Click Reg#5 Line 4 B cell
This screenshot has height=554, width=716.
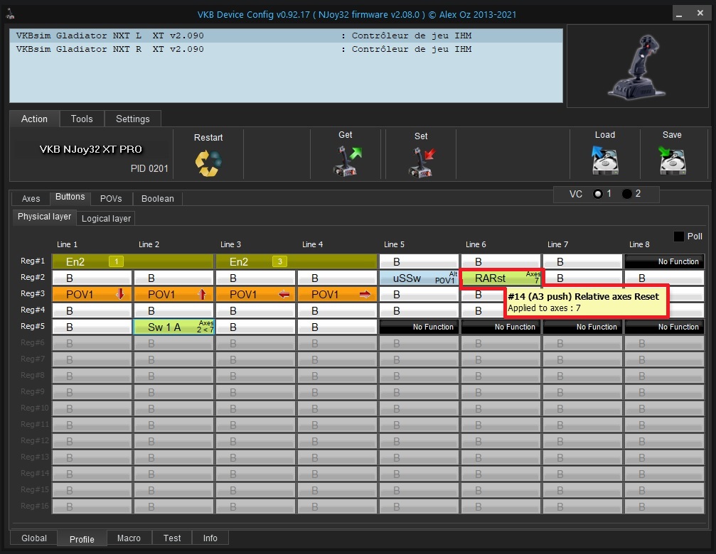click(x=338, y=327)
